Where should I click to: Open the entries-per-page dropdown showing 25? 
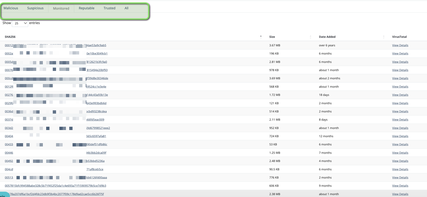(20, 23)
